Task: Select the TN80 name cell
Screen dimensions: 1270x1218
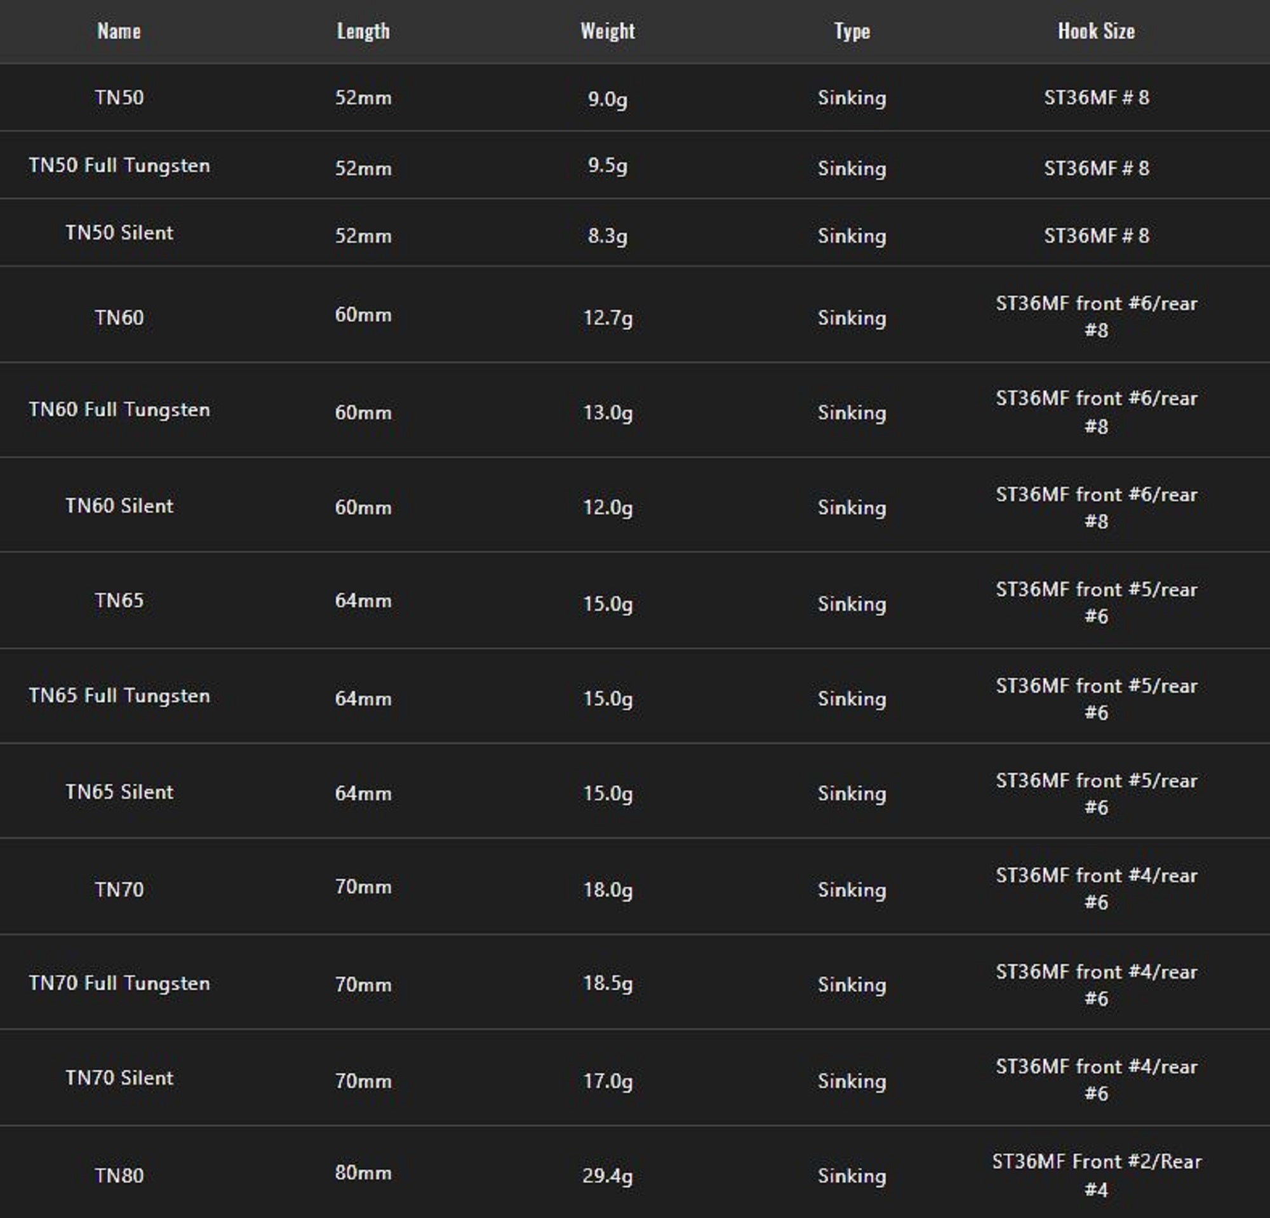Action: (119, 1175)
